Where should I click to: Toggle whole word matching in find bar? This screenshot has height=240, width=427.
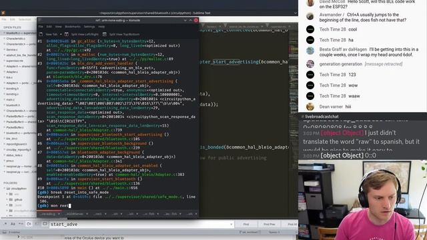pos(21,224)
